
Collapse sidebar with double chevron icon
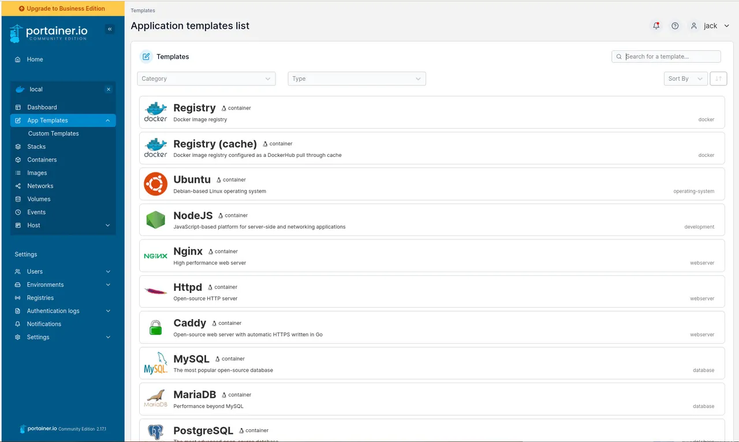coord(110,29)
